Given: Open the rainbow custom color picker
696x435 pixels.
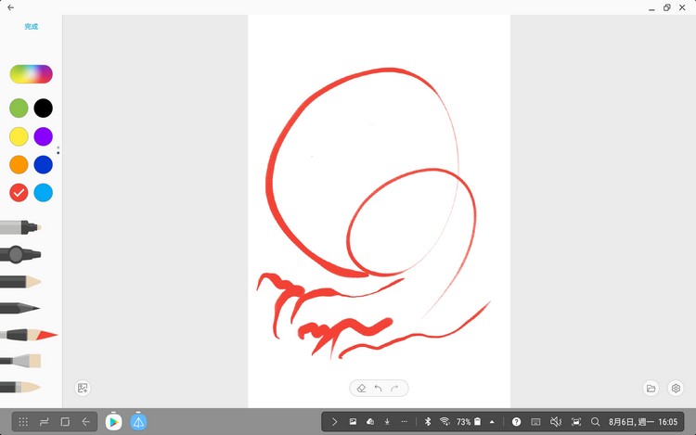Looking at the screenshot, I should [31, 74].
